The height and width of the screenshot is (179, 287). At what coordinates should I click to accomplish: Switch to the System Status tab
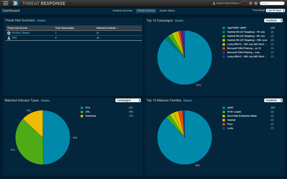167,11
